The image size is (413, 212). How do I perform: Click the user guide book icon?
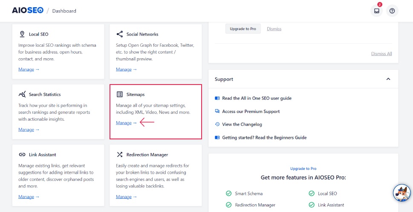click(217, 98)
